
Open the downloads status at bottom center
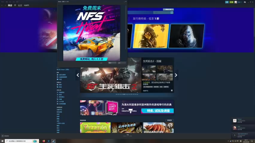tap(127, 135)
